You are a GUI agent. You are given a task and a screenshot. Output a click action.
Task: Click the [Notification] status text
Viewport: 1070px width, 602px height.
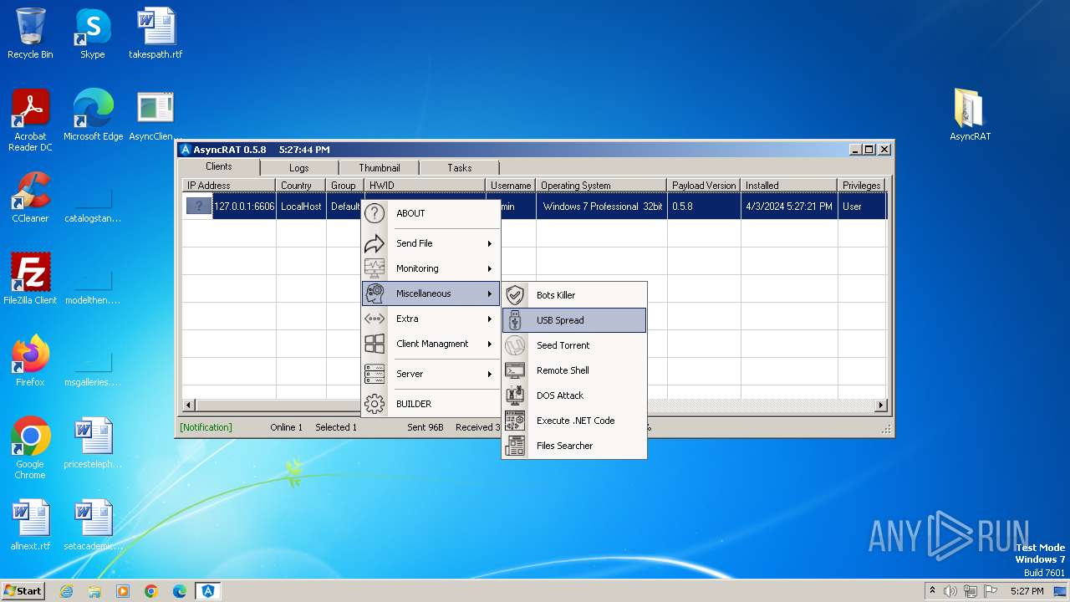pos(206,427)
